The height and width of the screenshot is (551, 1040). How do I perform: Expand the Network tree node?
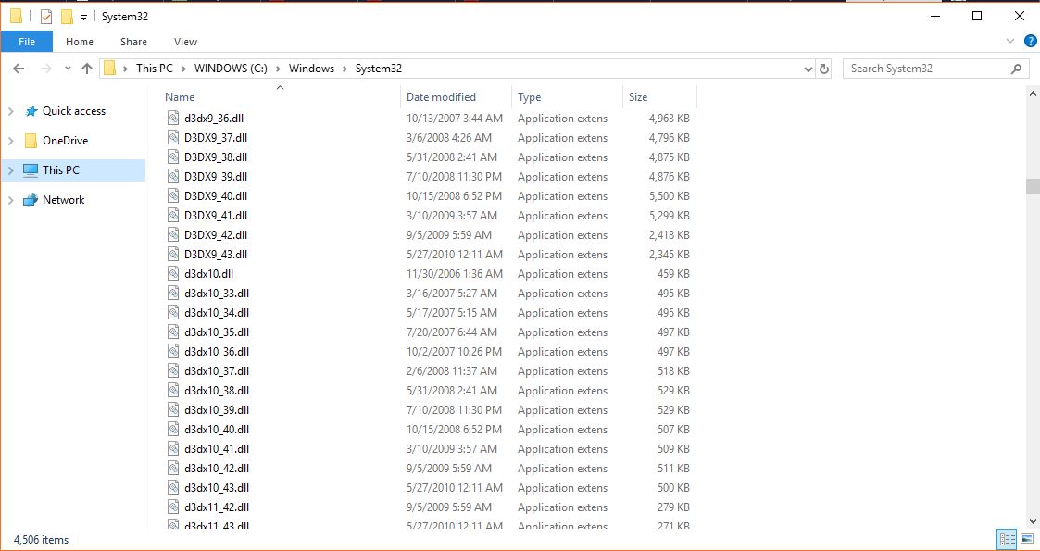click(x=10, y=200)
